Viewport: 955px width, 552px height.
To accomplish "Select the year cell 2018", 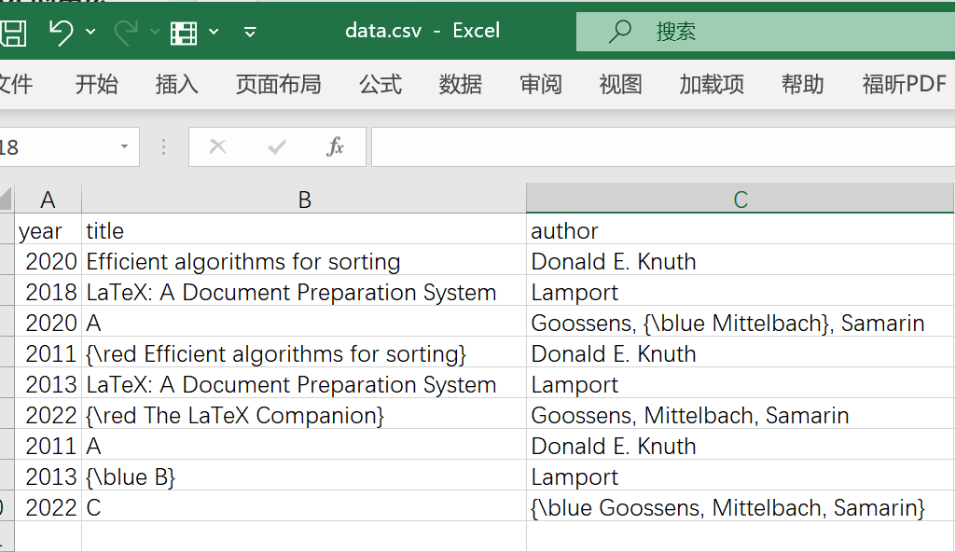I will pos(48,293).
